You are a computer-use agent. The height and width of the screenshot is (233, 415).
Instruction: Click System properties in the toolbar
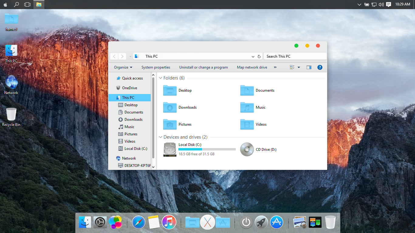click(156, 67)
